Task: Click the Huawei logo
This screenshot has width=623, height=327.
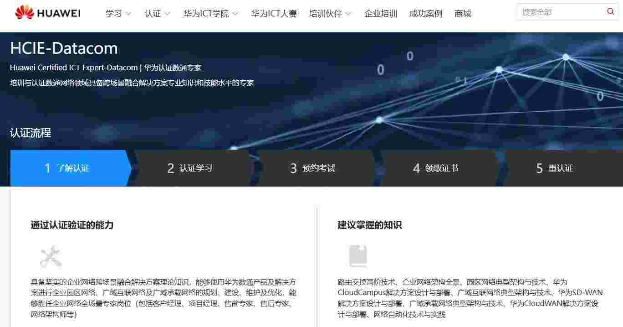Action: 48,13
